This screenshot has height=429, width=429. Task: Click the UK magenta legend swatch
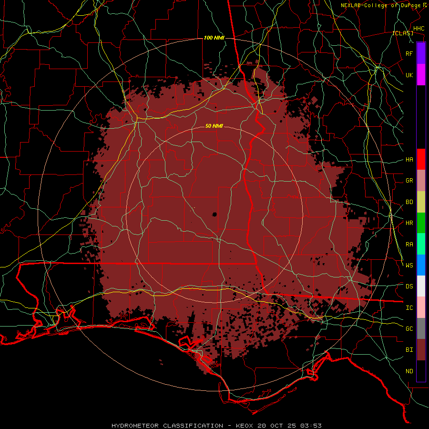[421, 75]
